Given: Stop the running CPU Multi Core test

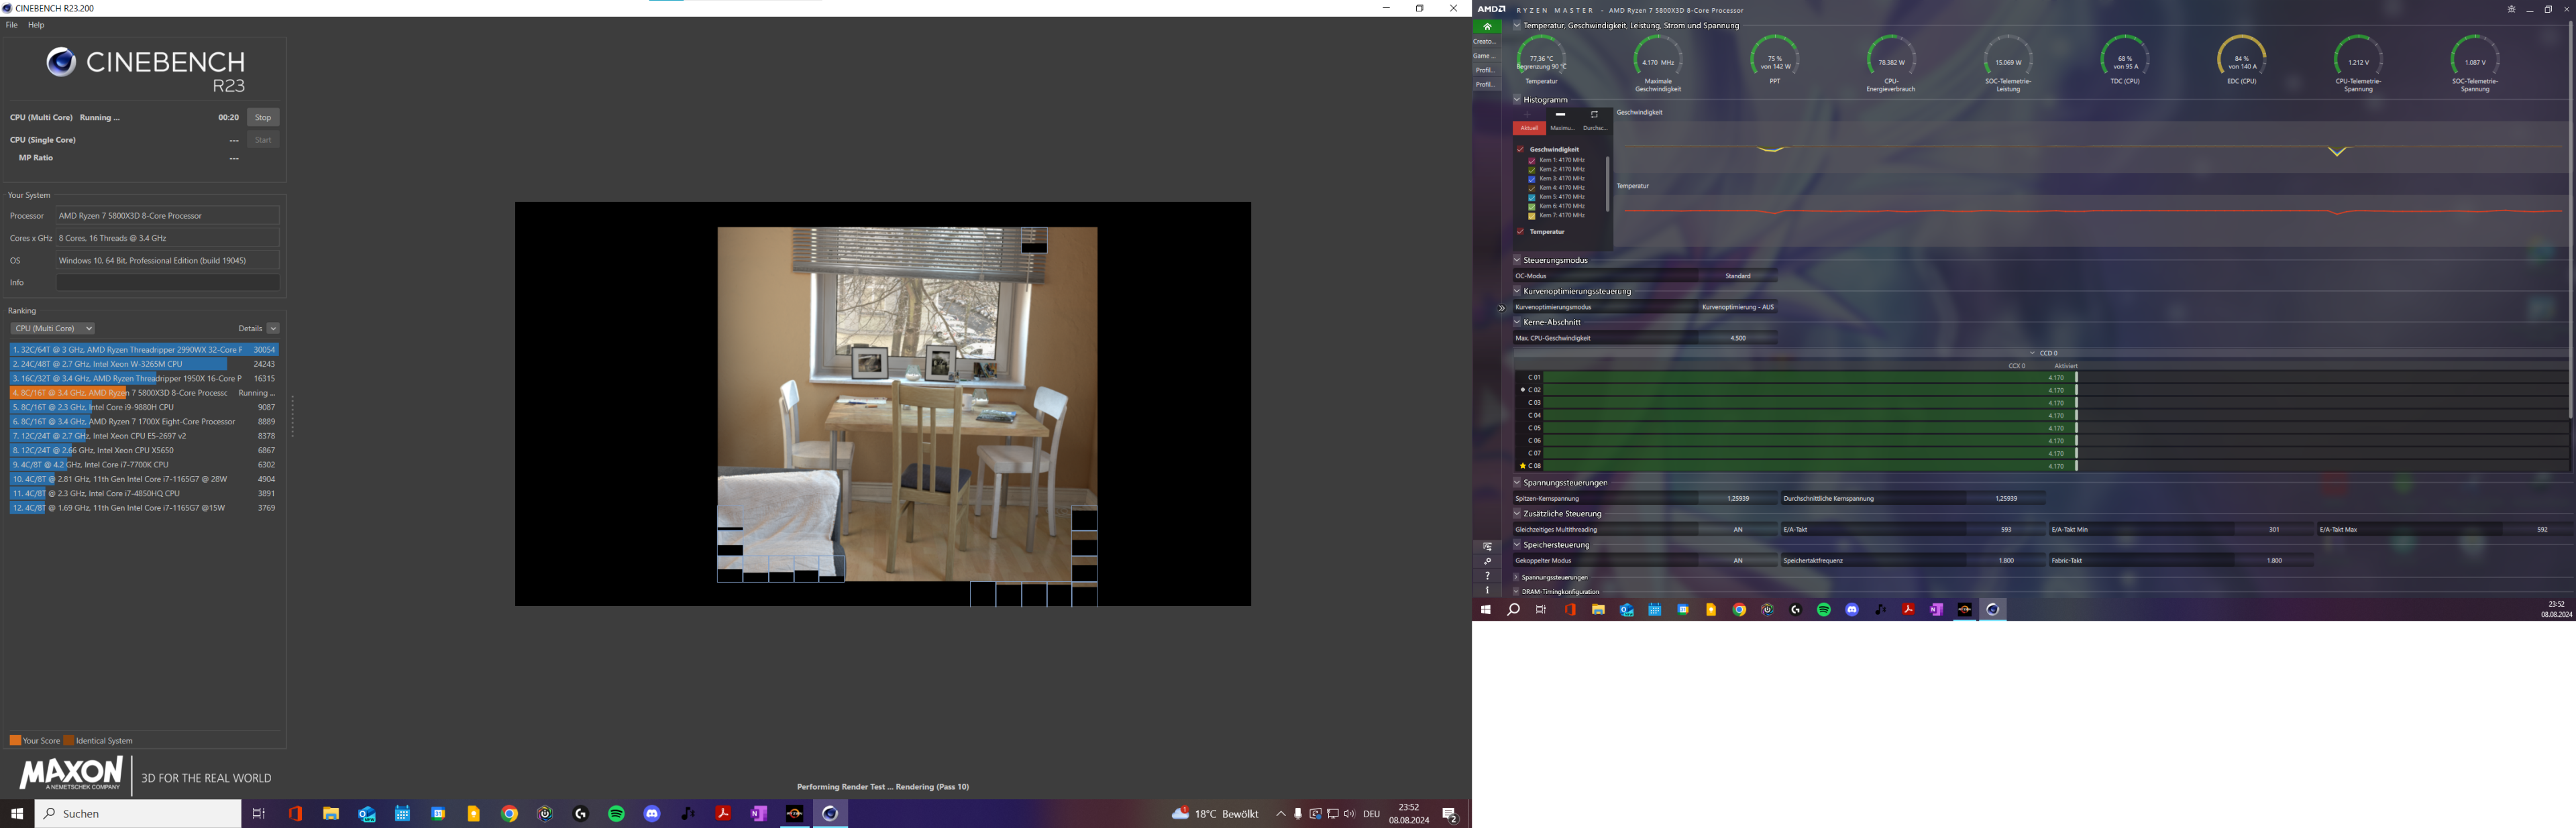Looking at the screenshot, I should 263,117.
